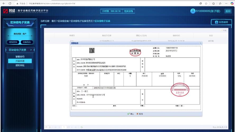Click the browser back arrow

click(x=3, y=3)
